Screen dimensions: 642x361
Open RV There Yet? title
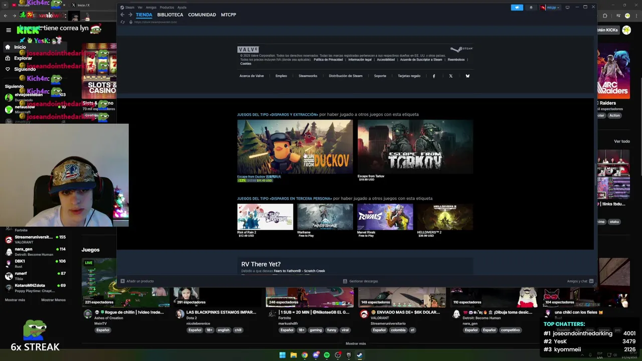click(261, 264)
